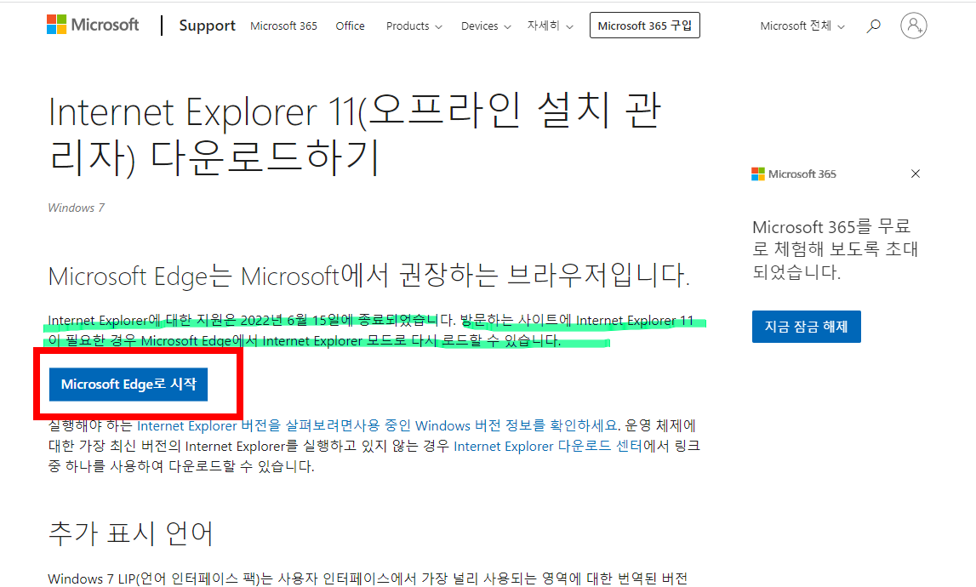Click the 지금 잠금 해제 button
The height and width of the screenshot is (587, 976).
click(x=806, y=326)
